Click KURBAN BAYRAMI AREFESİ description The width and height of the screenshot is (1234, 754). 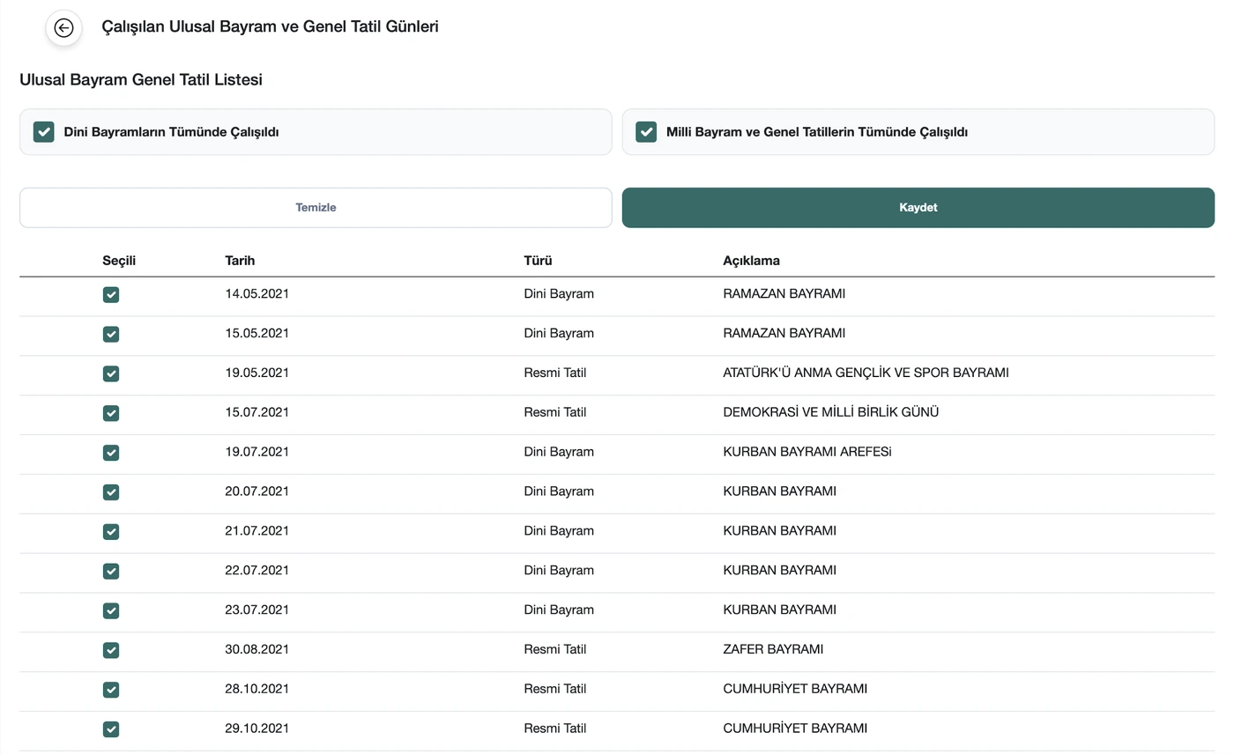807,452
